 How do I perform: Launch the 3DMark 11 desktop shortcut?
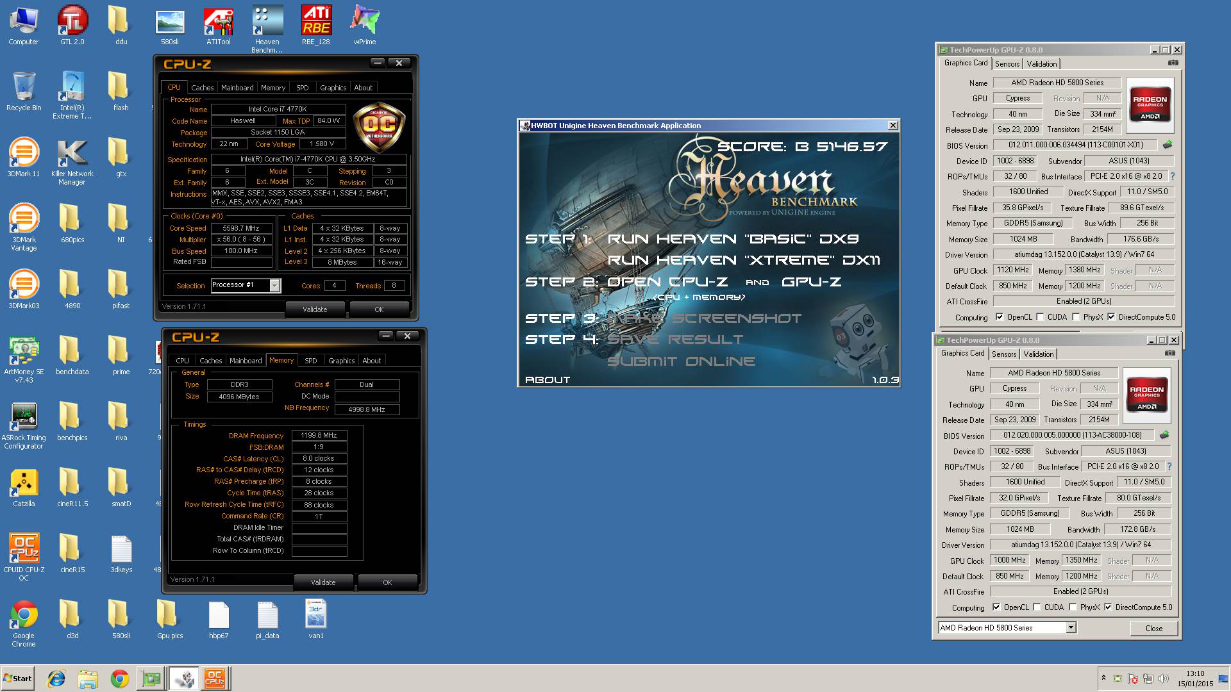point(24,158)
